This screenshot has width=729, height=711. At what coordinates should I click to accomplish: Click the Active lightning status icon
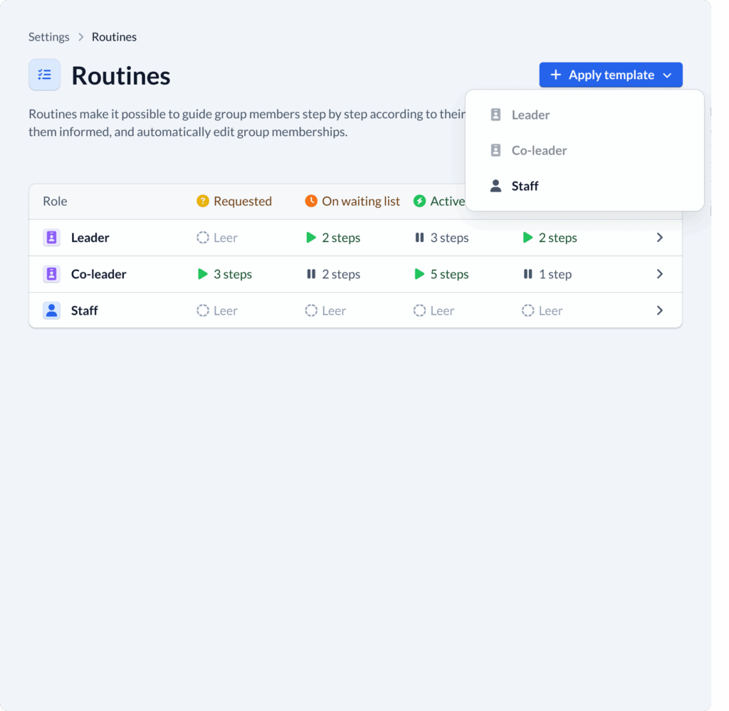point(419,201)
